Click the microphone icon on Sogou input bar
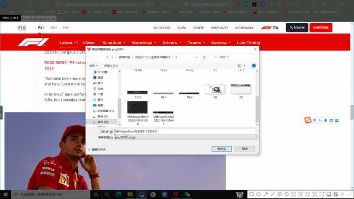 (x=326, y=121)
